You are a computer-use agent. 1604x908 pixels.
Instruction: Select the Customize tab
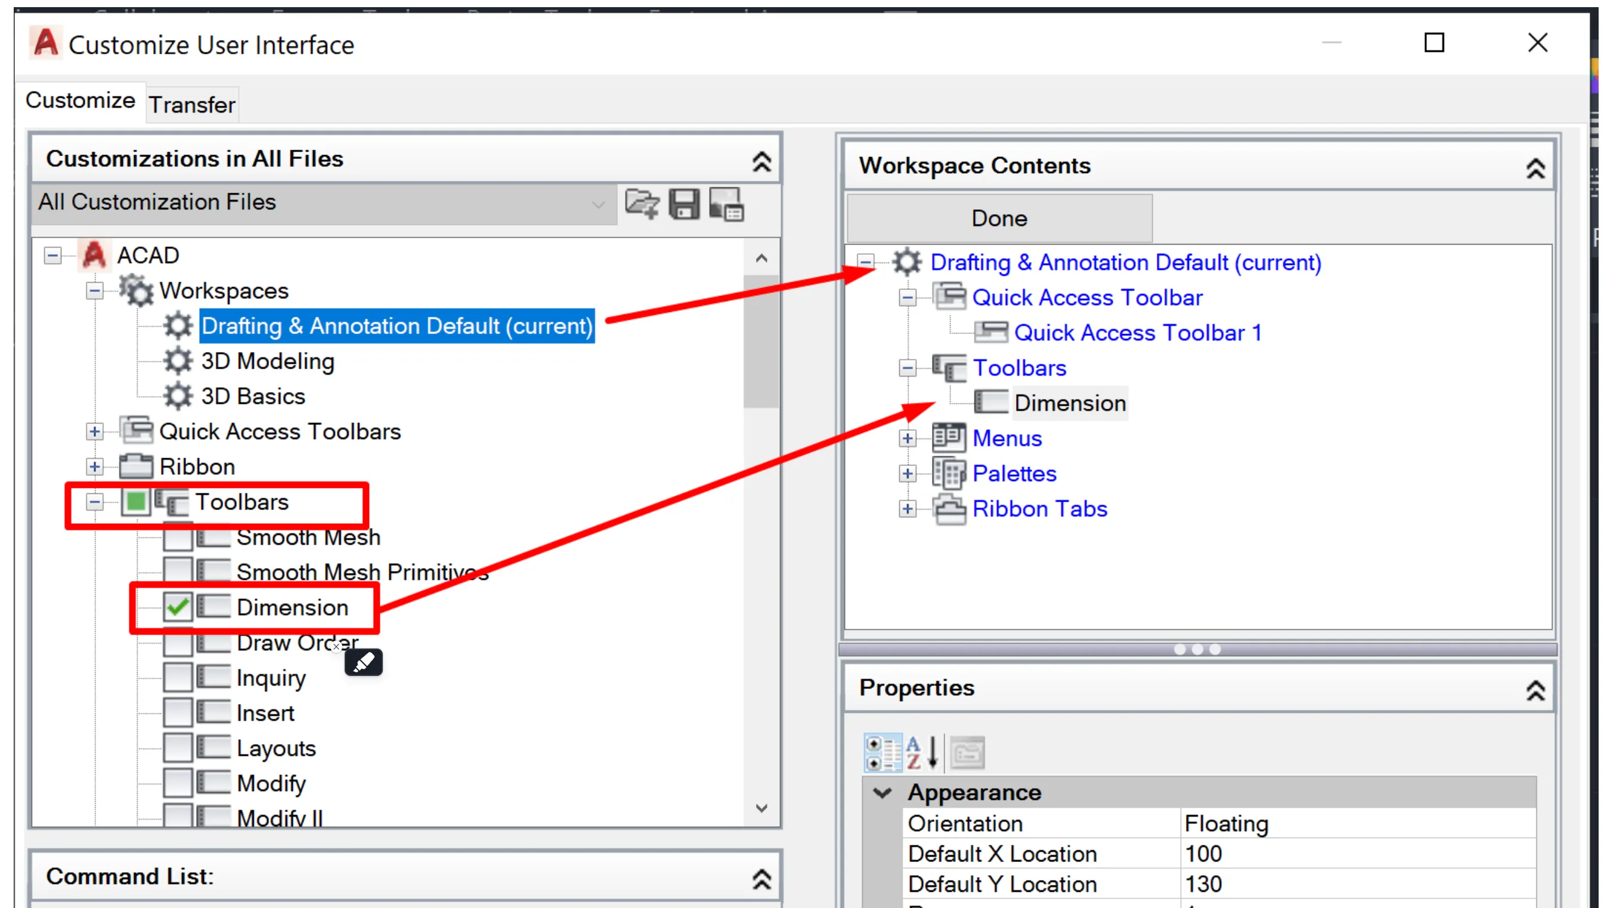click(80, 100)
